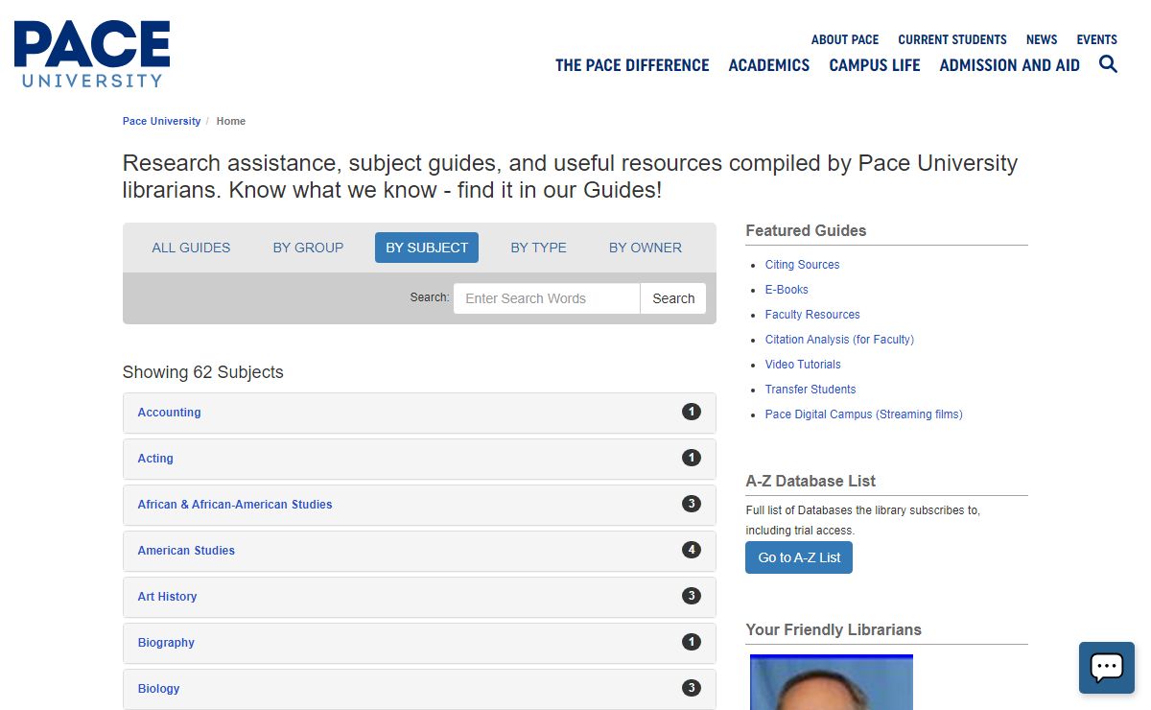This screenshot has width=1151, height=710.
Task: Open the chat bubble widget
Action: click(1107, 668)
